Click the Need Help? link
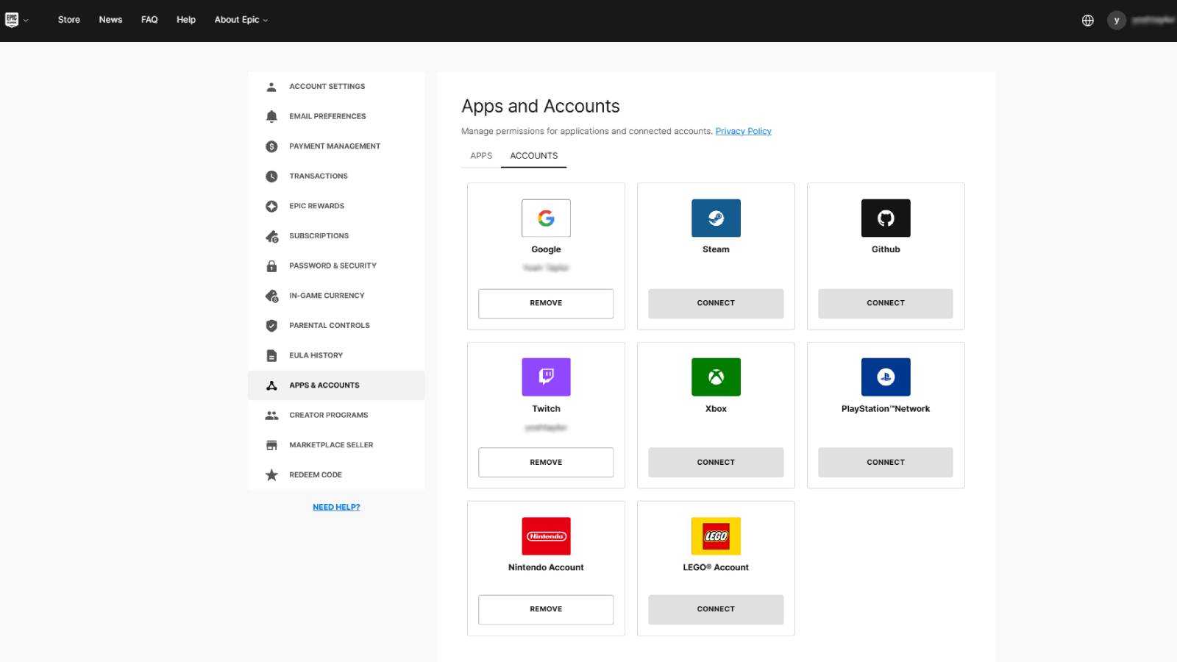The height and width of the screenshot is (662, 1177). 336,508
